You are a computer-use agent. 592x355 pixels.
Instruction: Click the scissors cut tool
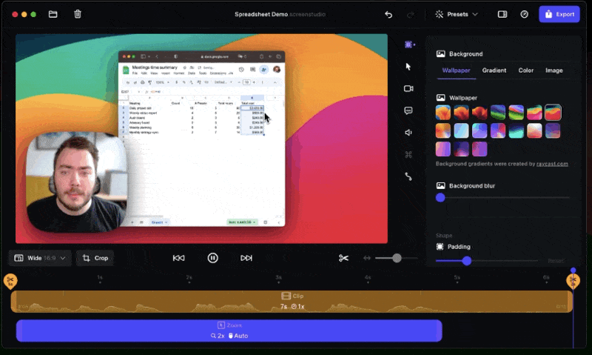coord(343,258)
